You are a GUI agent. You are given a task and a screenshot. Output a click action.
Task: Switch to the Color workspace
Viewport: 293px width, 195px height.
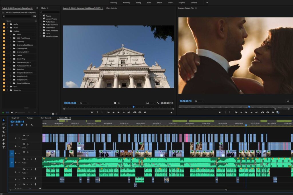click(x=149, y=3)
